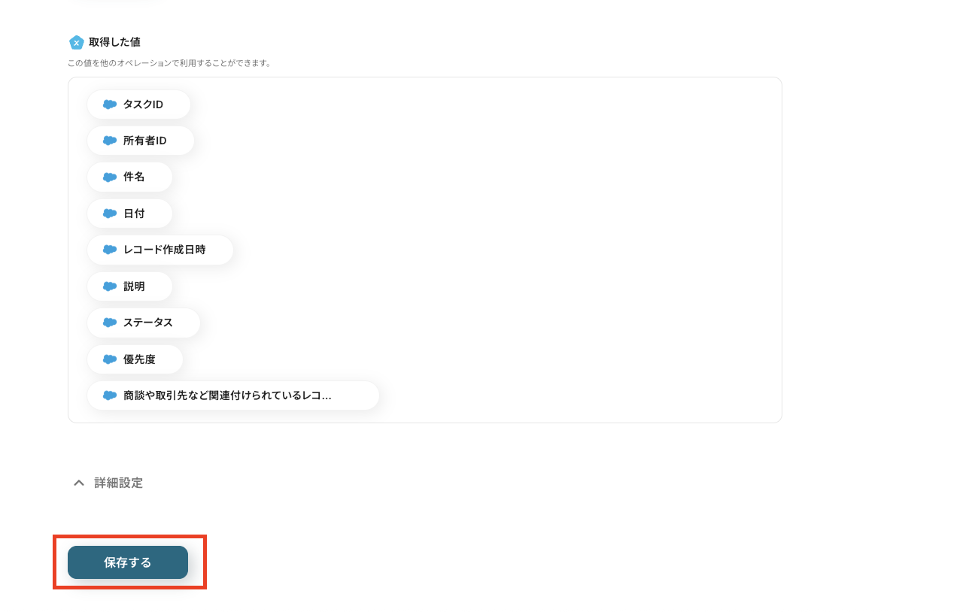Pick the レコード作成日時 value chip
The image size is (972, 612).
(160, 250)
